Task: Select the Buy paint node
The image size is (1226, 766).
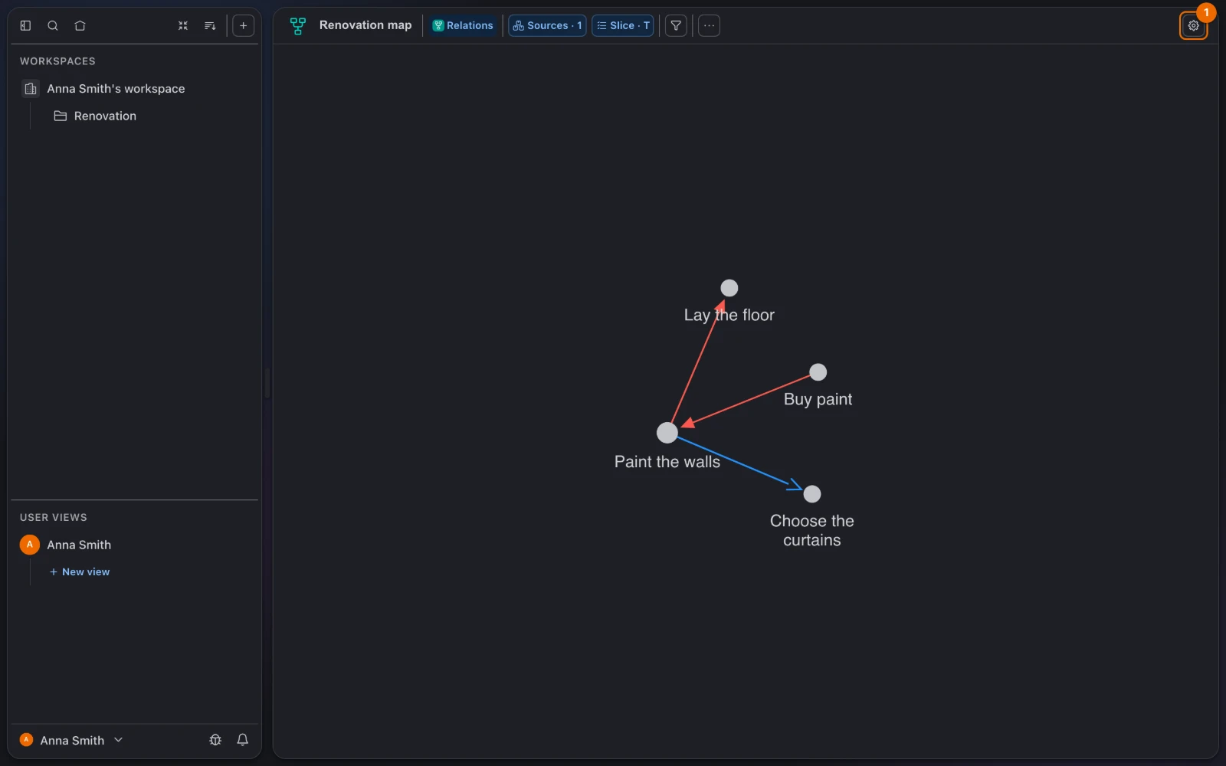Action: pos(818,372)
